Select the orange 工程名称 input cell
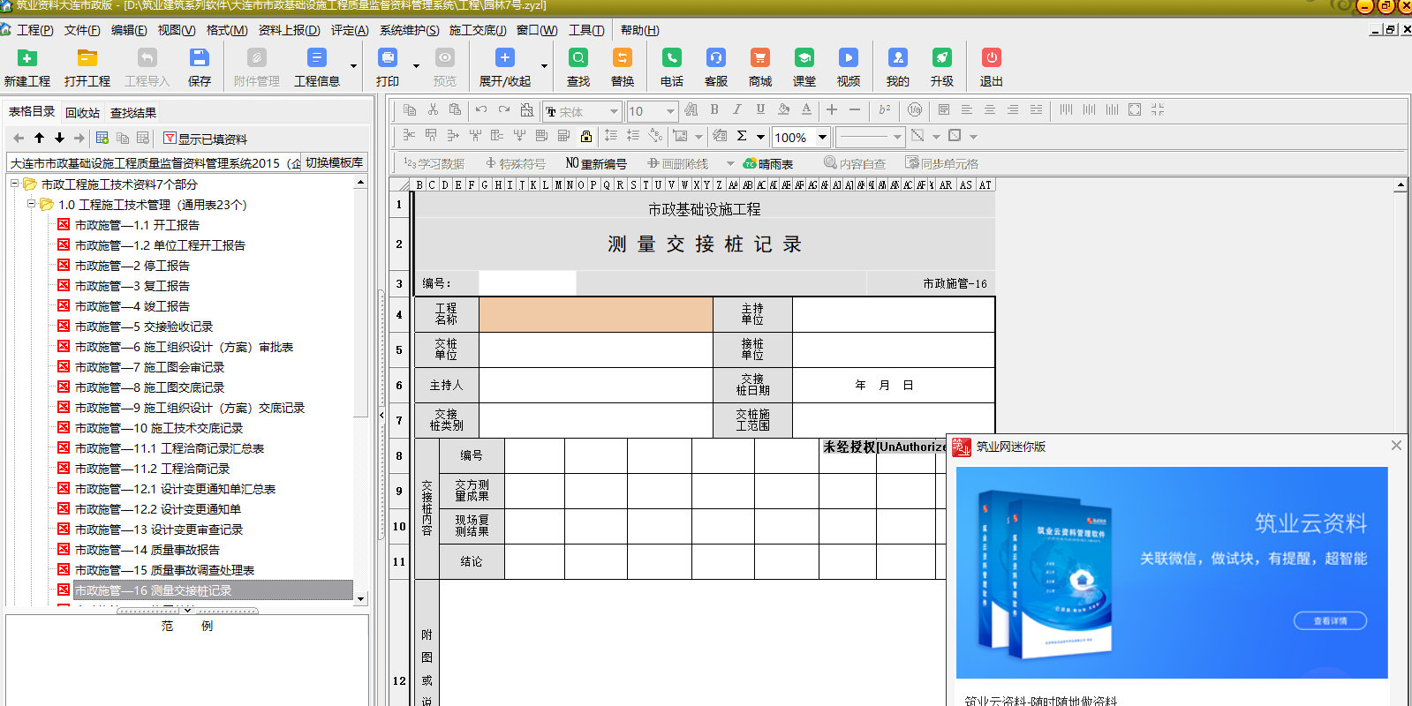The height and width of the screenshot is (706, 1412). tap(596, 314)
